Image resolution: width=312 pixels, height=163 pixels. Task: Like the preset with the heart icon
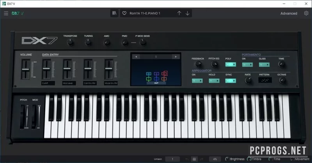[124, 13]
